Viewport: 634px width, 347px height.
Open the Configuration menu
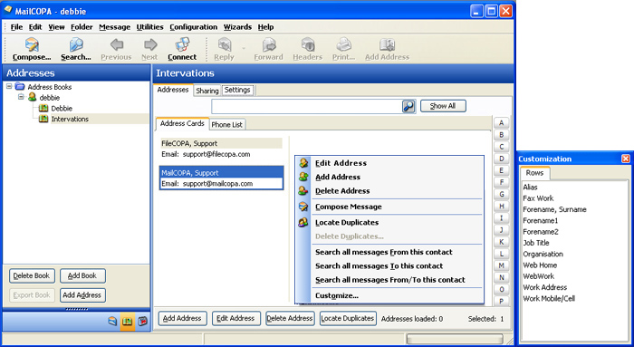pos(193,27)
